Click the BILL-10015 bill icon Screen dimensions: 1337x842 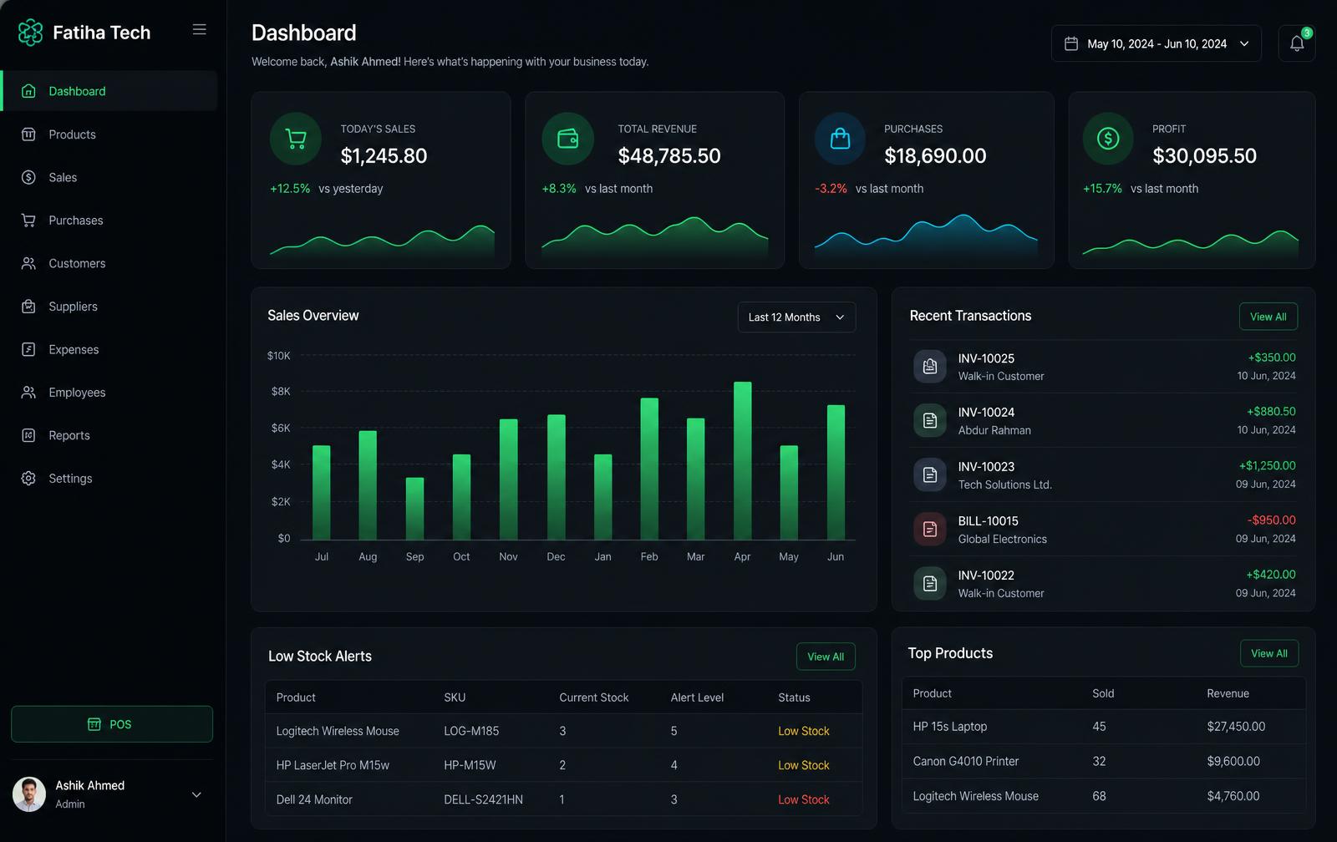930,530
